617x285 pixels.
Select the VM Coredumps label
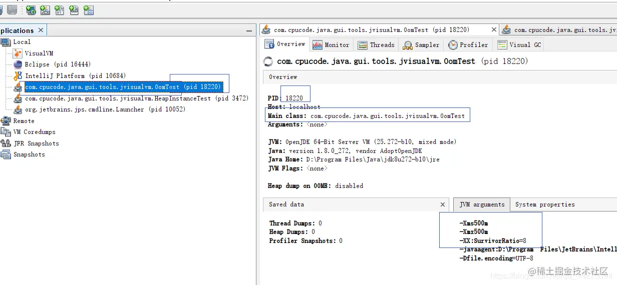tap(35, 132)
